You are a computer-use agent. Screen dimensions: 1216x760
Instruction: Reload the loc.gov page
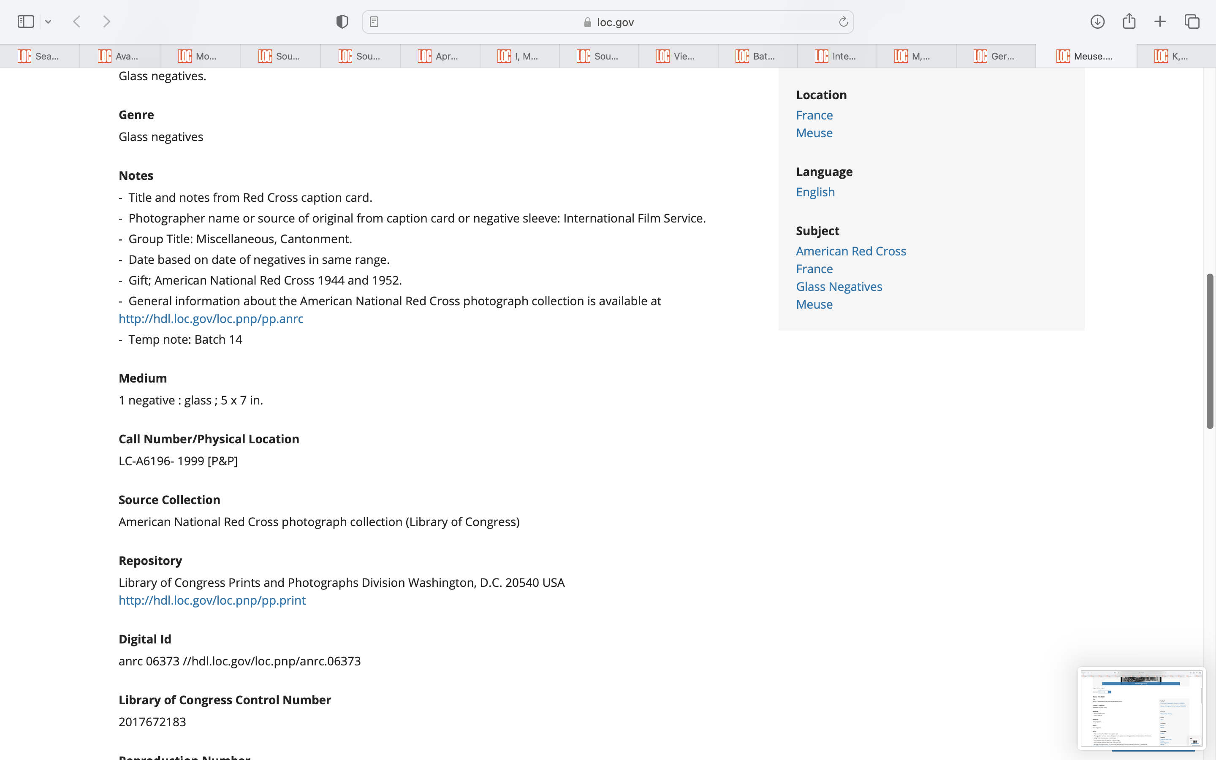[x=843, y=22]
